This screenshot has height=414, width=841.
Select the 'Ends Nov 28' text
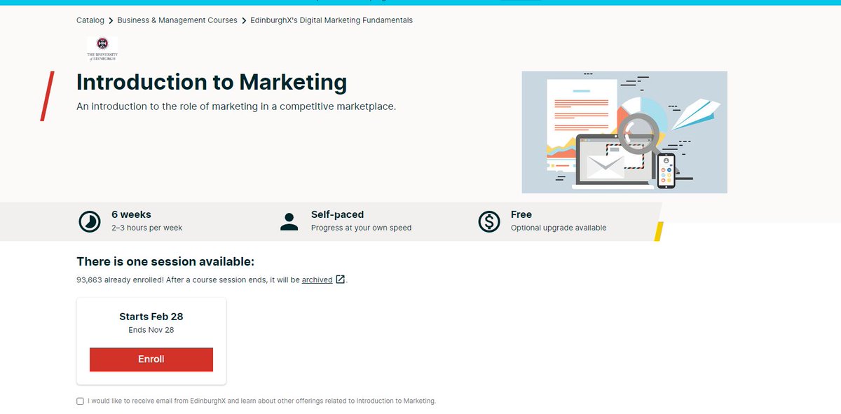click(151, 330)
